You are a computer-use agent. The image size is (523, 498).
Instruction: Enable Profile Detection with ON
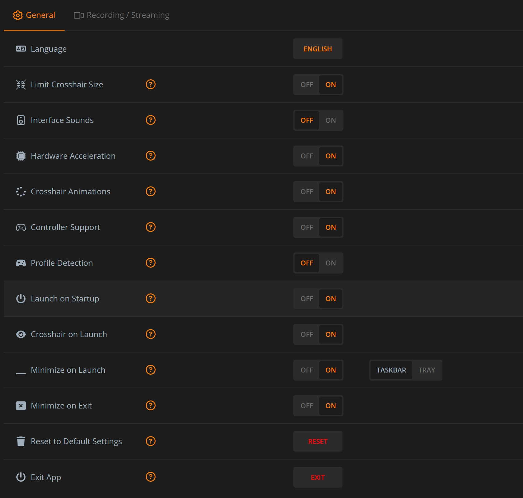[x=331, y=263]
